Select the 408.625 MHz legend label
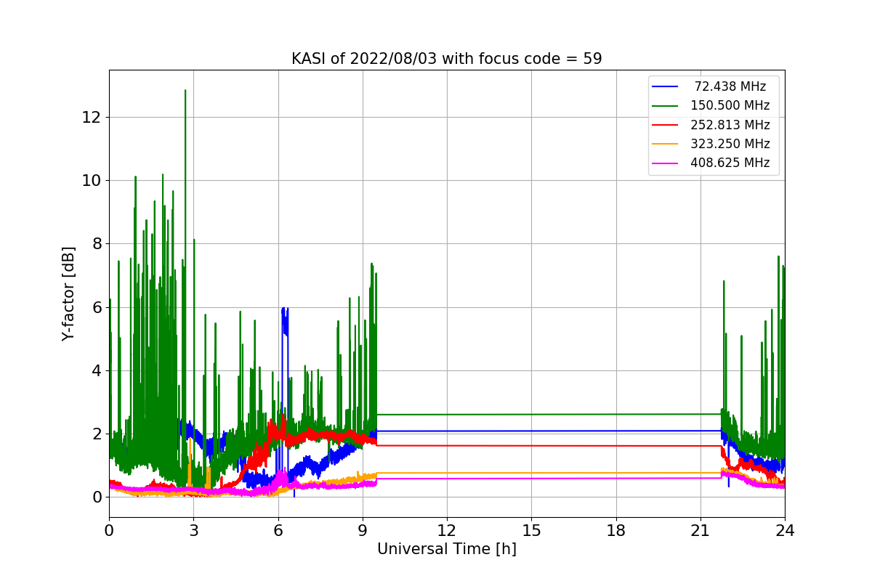Screen dimensions: 872x581 pos(730,163)
